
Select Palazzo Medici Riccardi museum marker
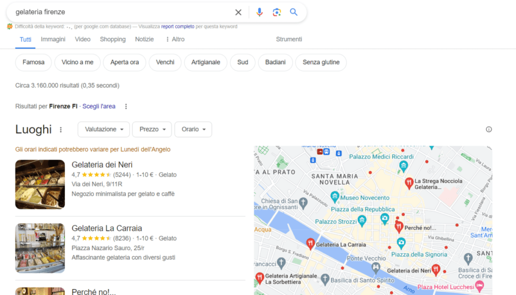(x=404, y=166)
